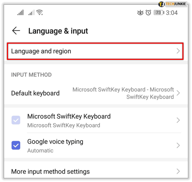Viewport: 192px width, 182px height.
Task: Expand Language and region chevron
Action: point(178,51)
